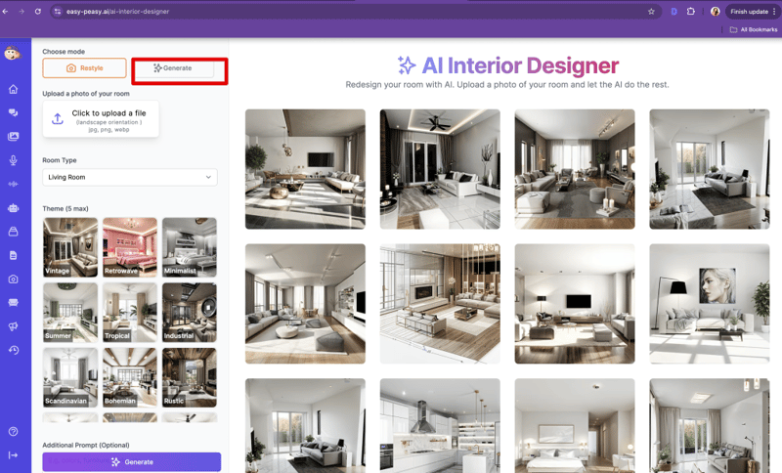Open the help question mark icon
Viewport: 782px width, 473px height.
pos(13,431)
